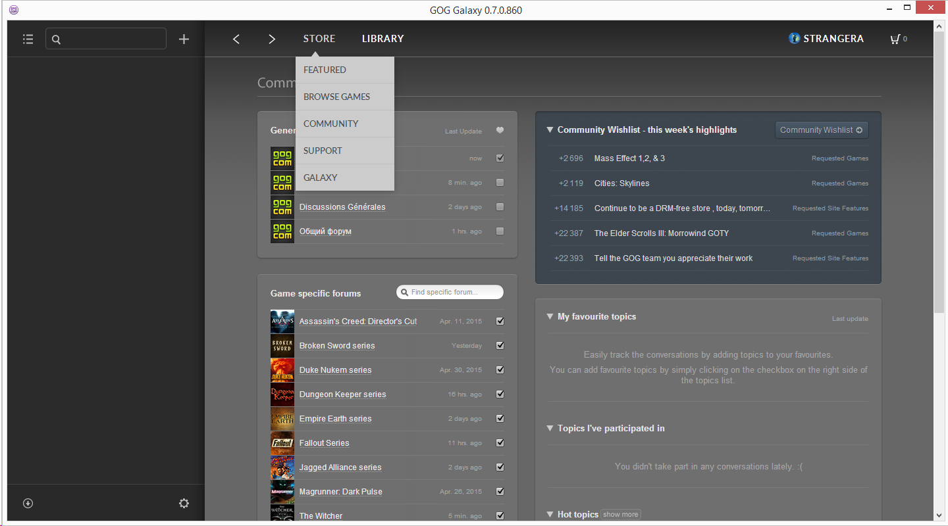Viewport: 948px width, 526px height.
Task: Switch to the Library tab
Action: tap(382, 39)
